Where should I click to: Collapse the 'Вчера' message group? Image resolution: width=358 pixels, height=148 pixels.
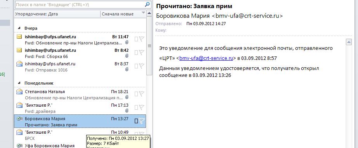(19, 28)
